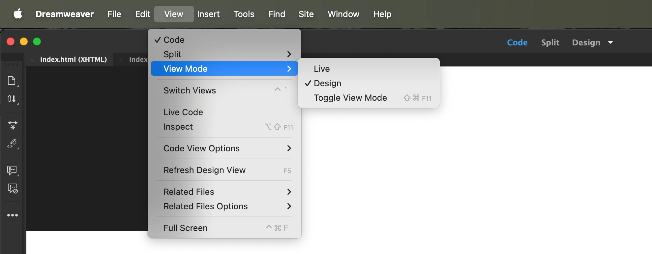
Task: Click the Split view button in toolbar
Action: click(x=550, y=42)
